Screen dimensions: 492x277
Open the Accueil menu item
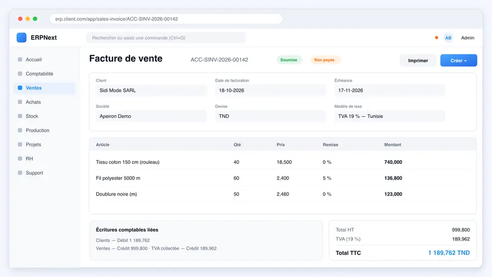pyautogui.click(x=45, y=60)
